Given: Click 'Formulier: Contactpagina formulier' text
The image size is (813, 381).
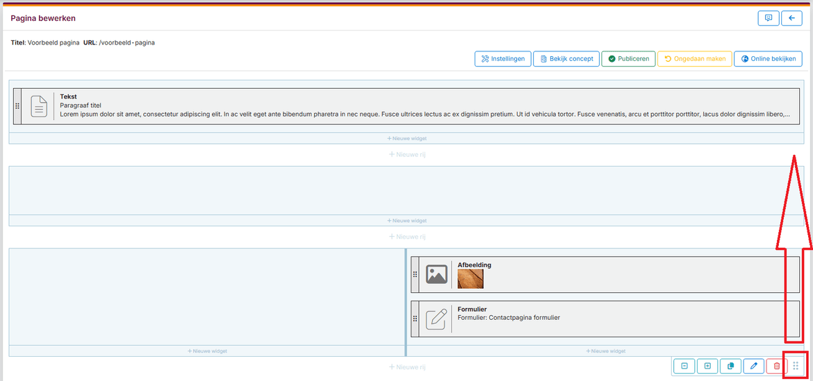Looking at the screenshot, I should (509, 318).
